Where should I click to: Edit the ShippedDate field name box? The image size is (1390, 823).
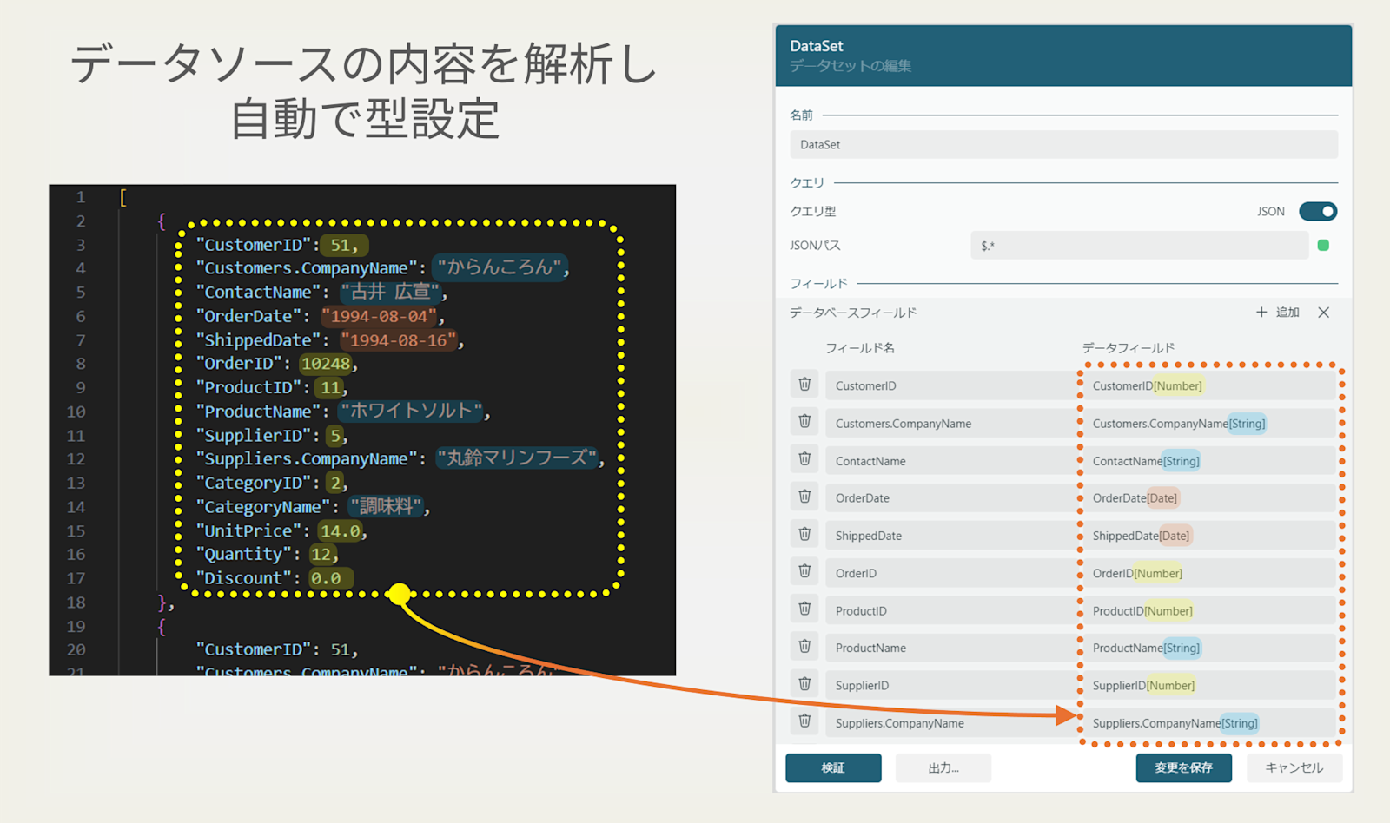950,535
